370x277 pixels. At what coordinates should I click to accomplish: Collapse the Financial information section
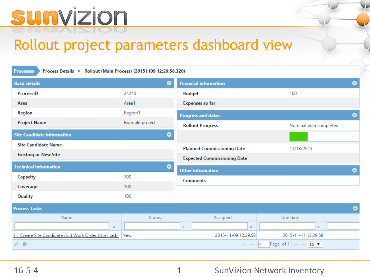tap(354, 83)
